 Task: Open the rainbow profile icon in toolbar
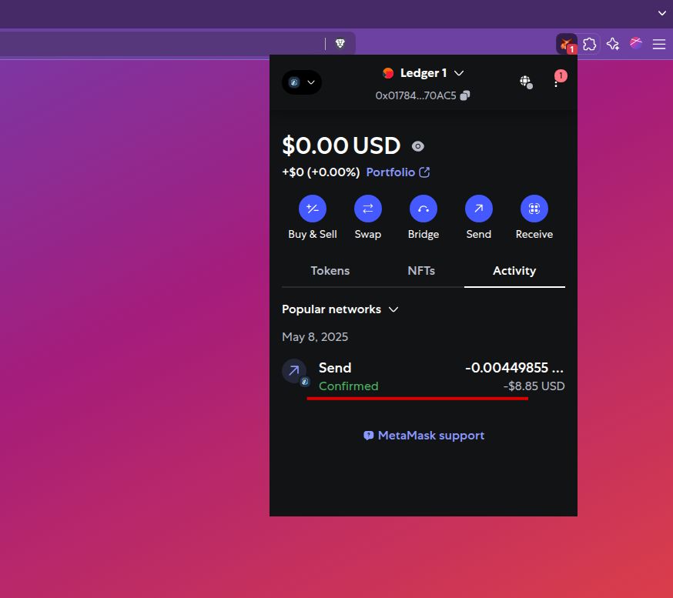click(636, 43)
